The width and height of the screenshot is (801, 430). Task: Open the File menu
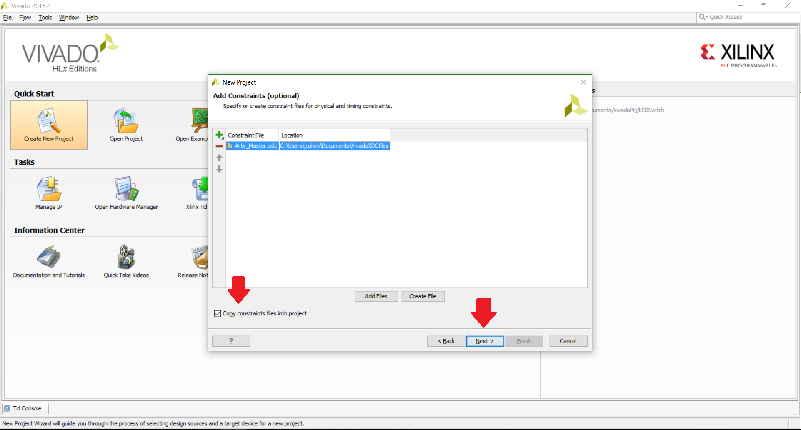pyautogui.click(x=8, y=17)
